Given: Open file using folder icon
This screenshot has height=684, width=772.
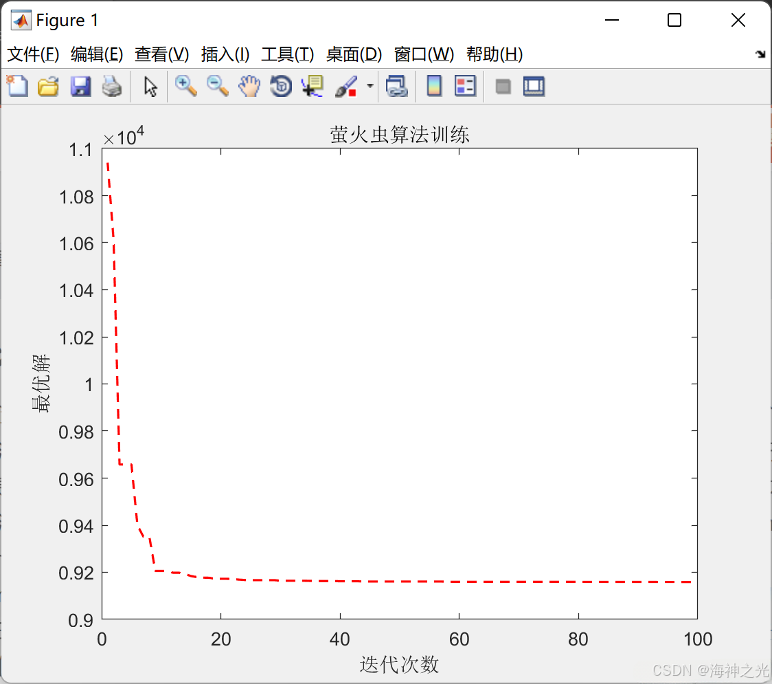Looking at the screenshot, I should coord(48,86).
